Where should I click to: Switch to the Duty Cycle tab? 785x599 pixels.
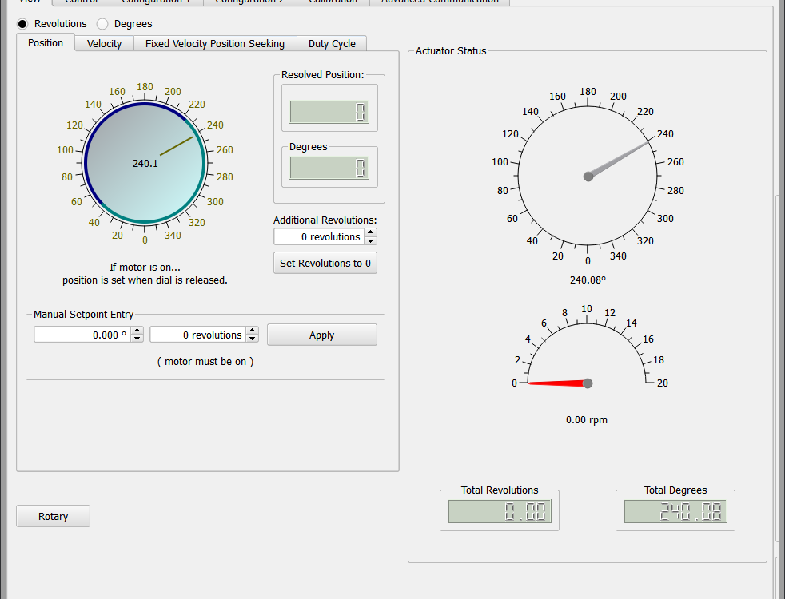(x=332, y=43)
